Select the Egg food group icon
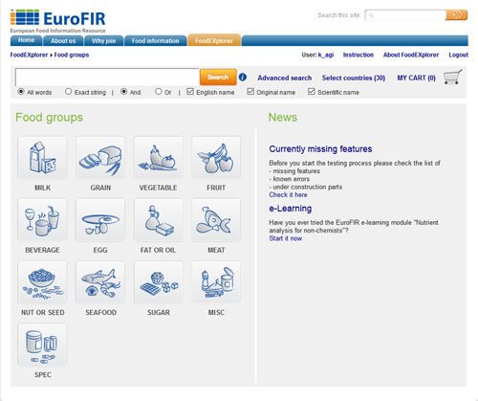The height and width of the screenshot is (401, 478). pos(100,220)
